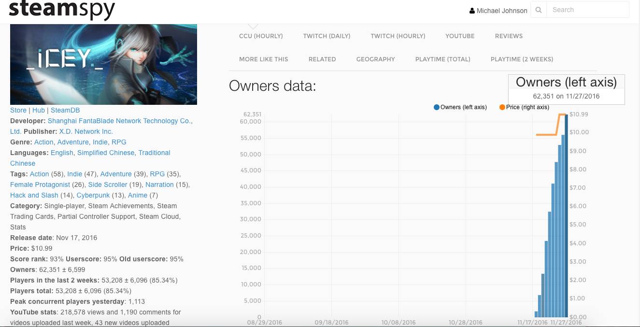Viewport: 640px width, 327px height.
Task: Open X.D. Network Inc. publisher link
Action: click(x=86, y=131)
